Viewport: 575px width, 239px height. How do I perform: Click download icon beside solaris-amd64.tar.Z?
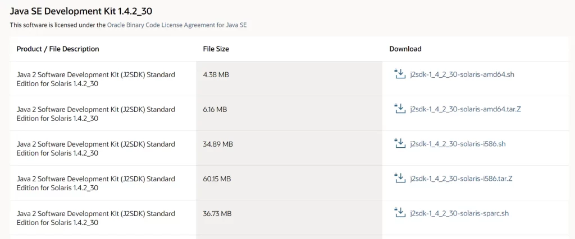click(x=399, y=108)
